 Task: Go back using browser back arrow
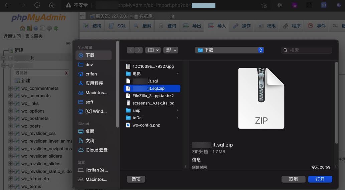[7, 5]
